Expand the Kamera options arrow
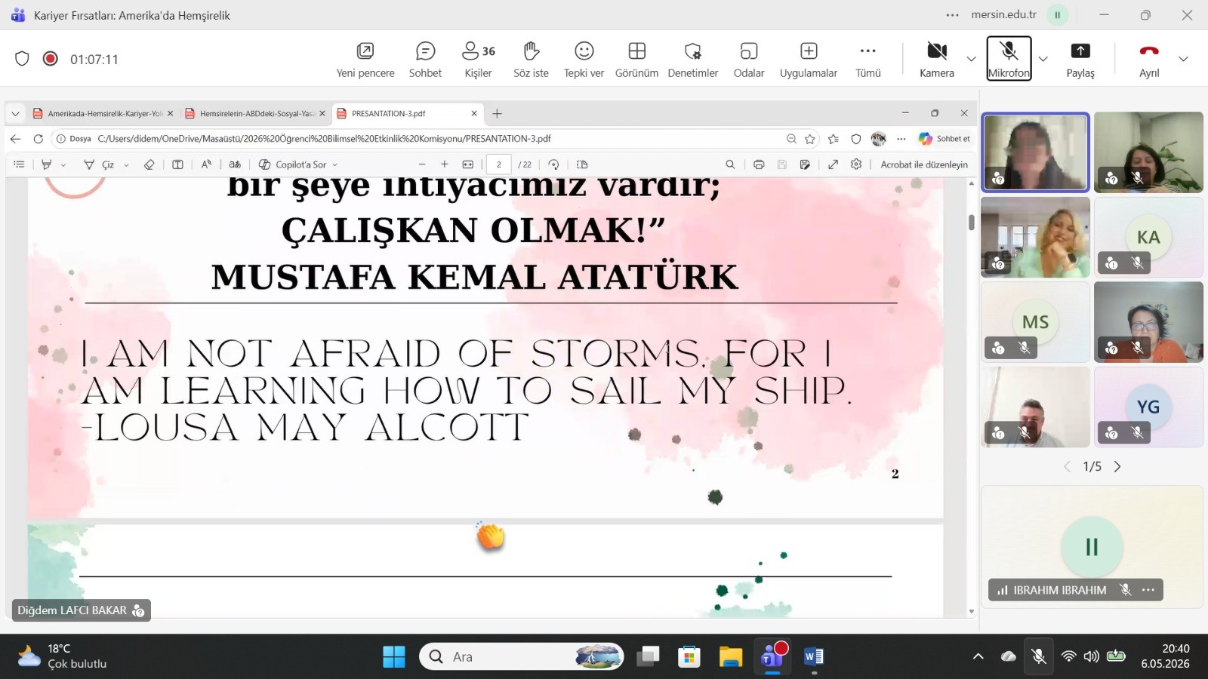Viewport: 1208px width, 679px height. pos(971,59)
